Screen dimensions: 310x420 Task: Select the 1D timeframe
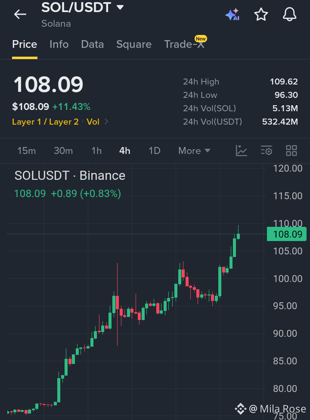point(154,150)
